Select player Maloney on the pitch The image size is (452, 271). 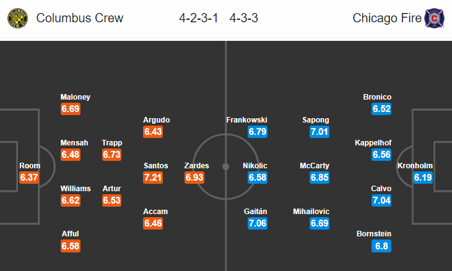(x=76, y=97)
